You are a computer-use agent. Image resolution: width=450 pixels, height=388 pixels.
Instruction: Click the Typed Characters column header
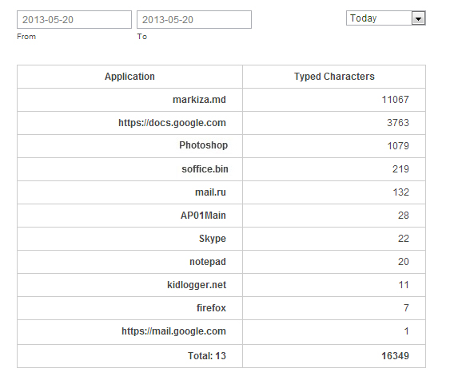click(334, 77)
